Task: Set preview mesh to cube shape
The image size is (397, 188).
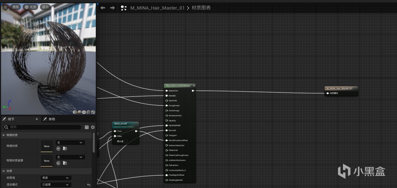Action: pyautogui.click(x=88, y=112)
